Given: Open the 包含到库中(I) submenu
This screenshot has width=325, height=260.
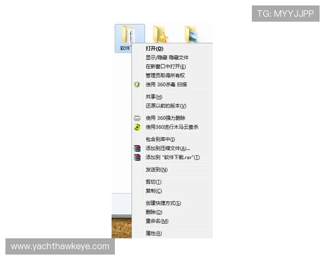Looking at the screenshot, I should 160,139.
